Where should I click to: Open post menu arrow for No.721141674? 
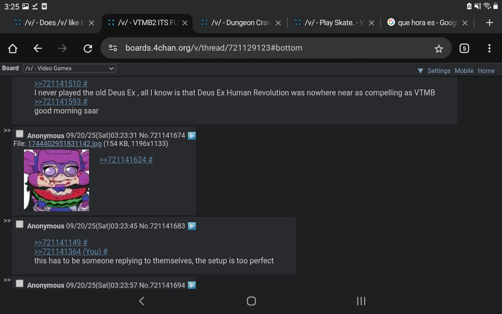point(192,135)
